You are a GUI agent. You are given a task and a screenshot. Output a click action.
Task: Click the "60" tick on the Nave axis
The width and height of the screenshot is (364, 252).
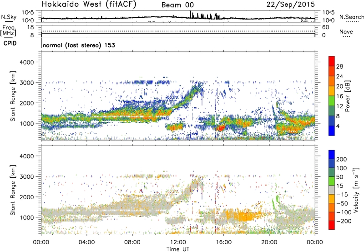[x=326, y=27]
